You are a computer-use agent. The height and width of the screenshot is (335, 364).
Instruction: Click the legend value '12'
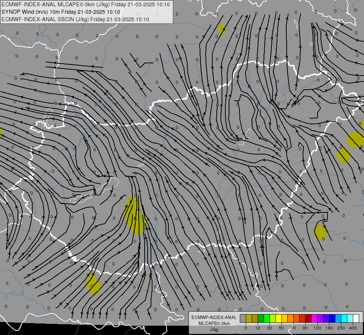[x=258, y=328]
